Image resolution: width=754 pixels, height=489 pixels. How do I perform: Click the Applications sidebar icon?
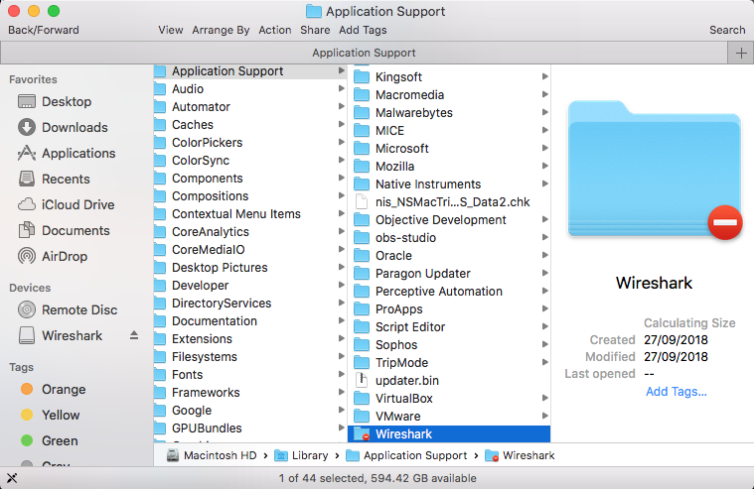point(27,153)
